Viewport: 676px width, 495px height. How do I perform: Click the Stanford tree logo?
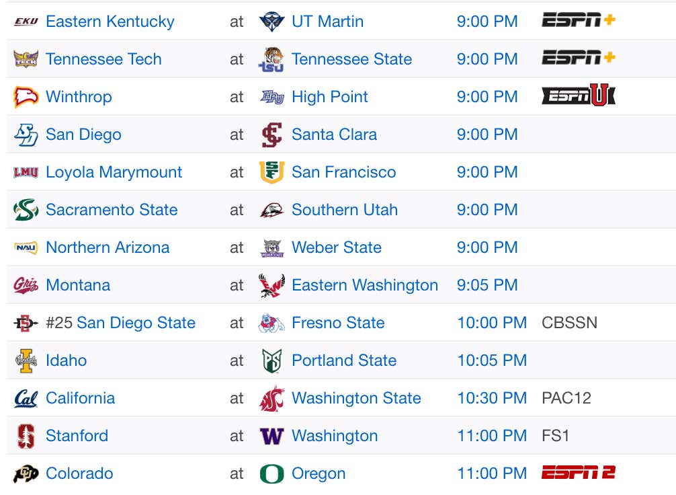click(26, 436)
